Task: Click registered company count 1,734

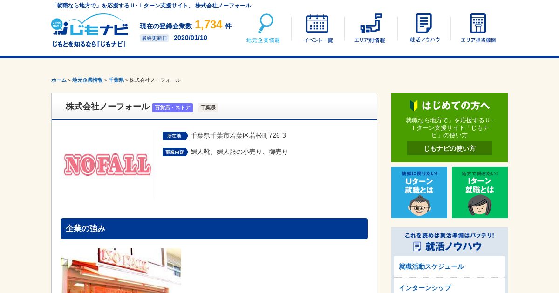Action: point(208,25)
